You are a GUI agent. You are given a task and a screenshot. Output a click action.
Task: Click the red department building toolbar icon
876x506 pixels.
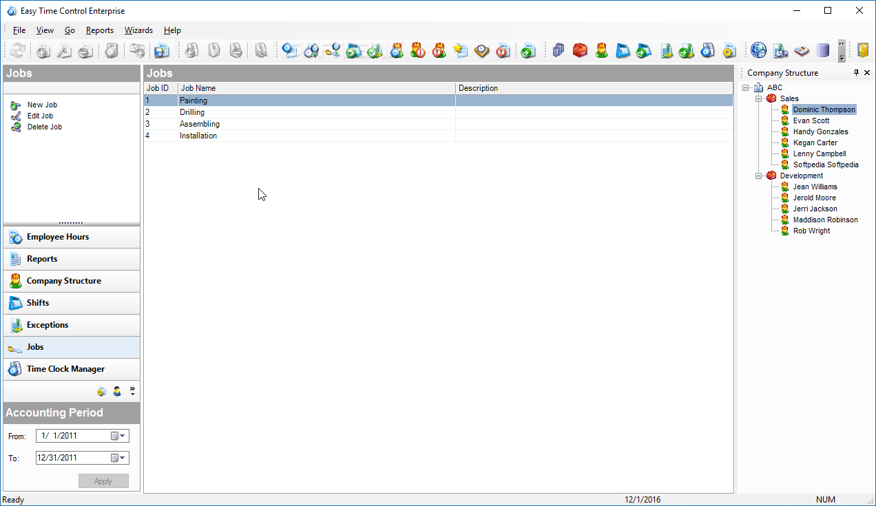580,50
